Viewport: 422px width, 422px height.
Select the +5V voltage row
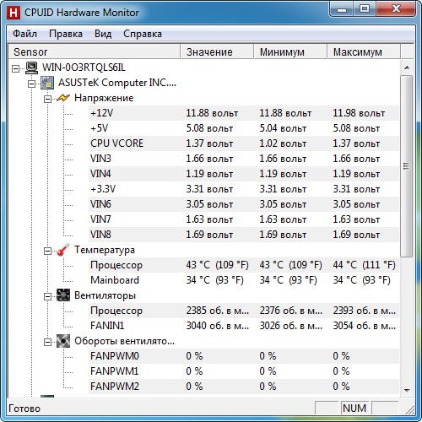pyautogui.click(x=244, y=128)
